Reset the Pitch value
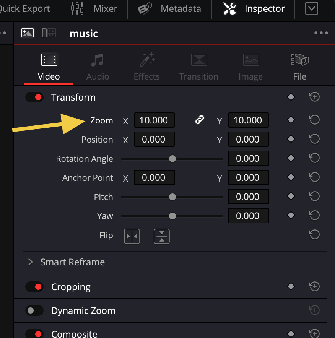 pos(314,196)
